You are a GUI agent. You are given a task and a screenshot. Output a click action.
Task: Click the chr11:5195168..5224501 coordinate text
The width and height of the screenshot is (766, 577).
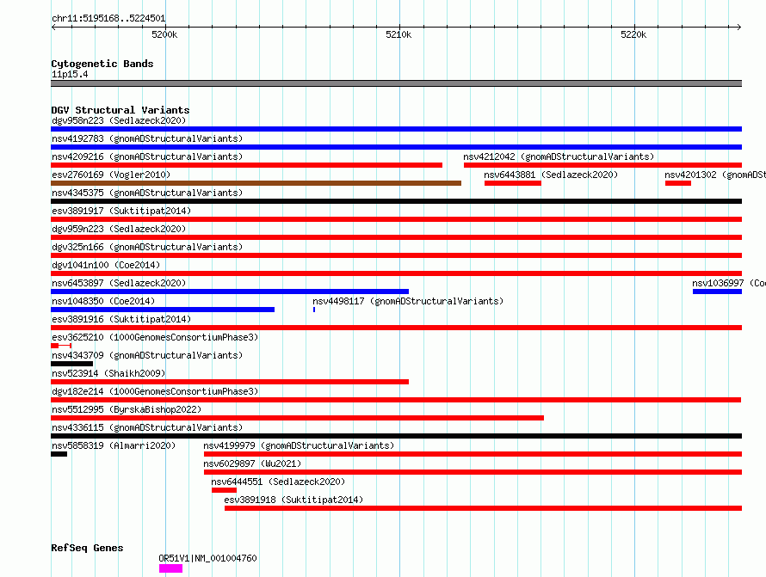[x=108, y=19]
